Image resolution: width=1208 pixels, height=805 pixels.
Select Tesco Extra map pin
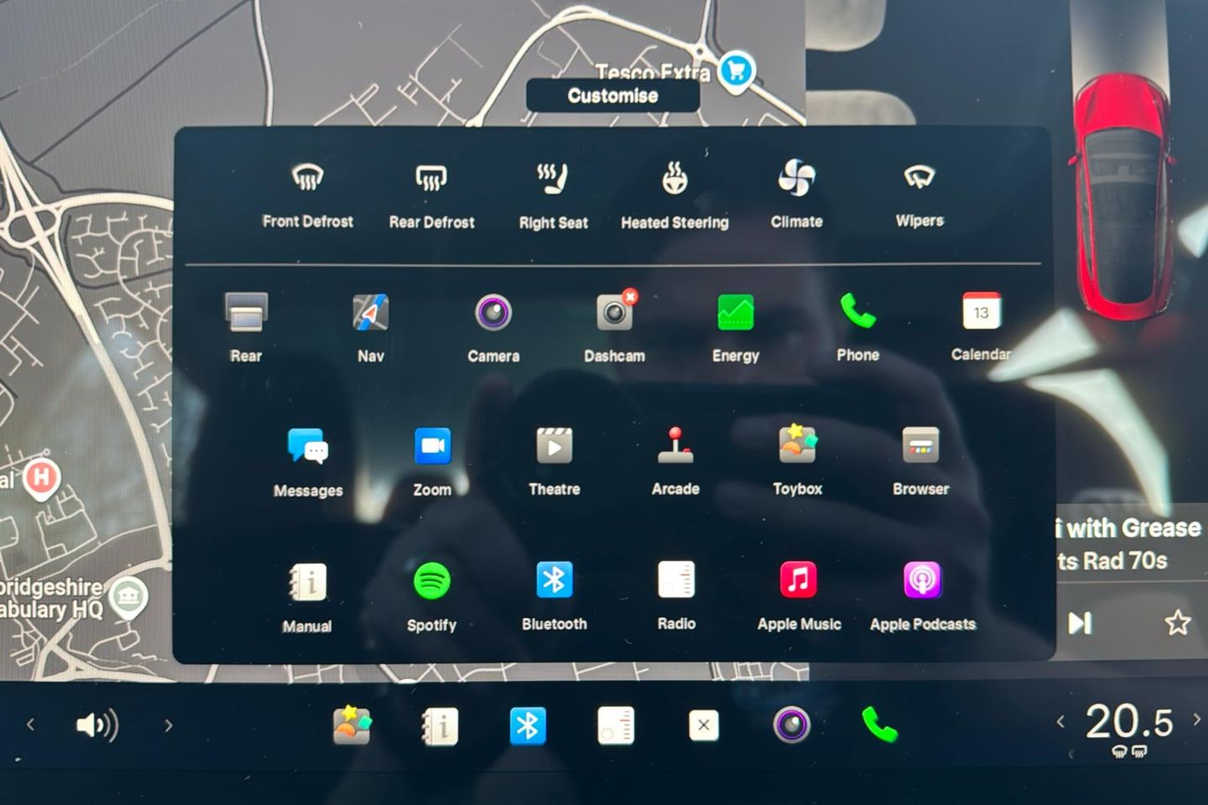(x=737, y=71)
